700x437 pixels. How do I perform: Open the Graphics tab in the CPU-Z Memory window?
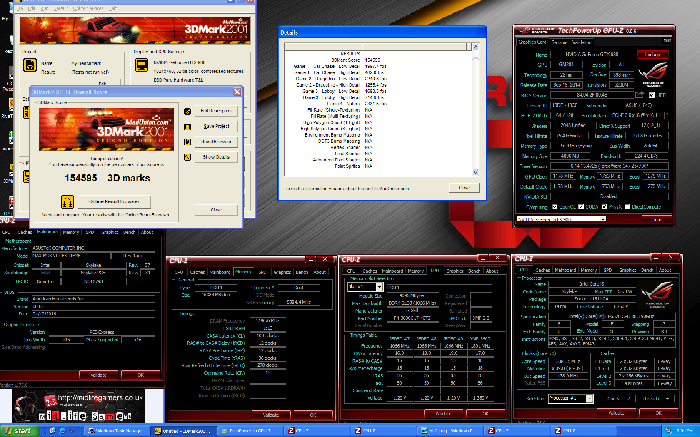tap(282, 272)
